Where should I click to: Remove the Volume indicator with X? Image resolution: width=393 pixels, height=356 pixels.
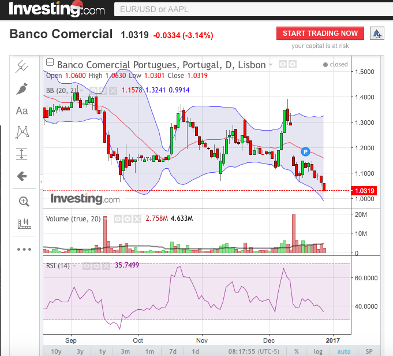(x=137, y=219)
